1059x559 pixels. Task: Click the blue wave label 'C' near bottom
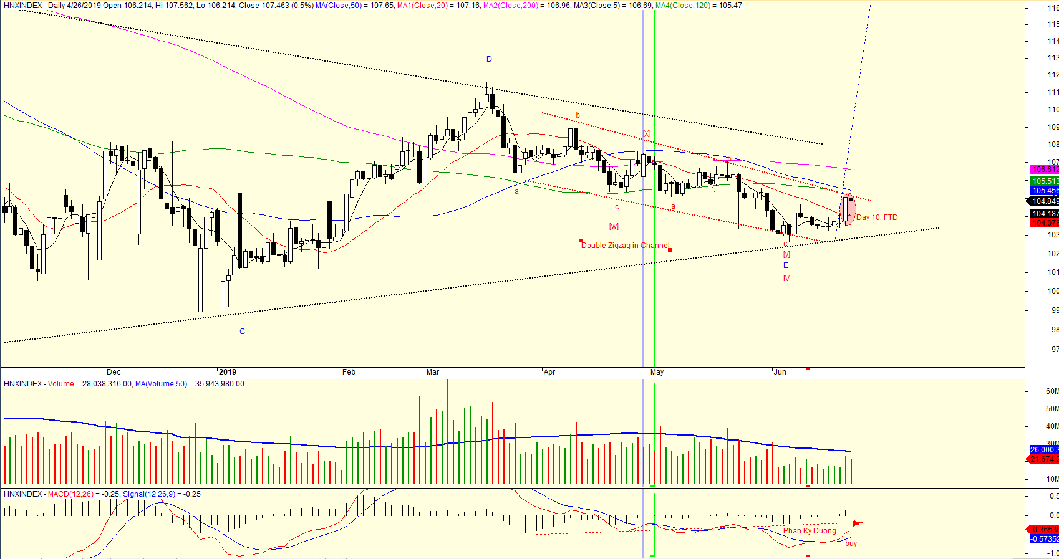(x=243, y=332)
